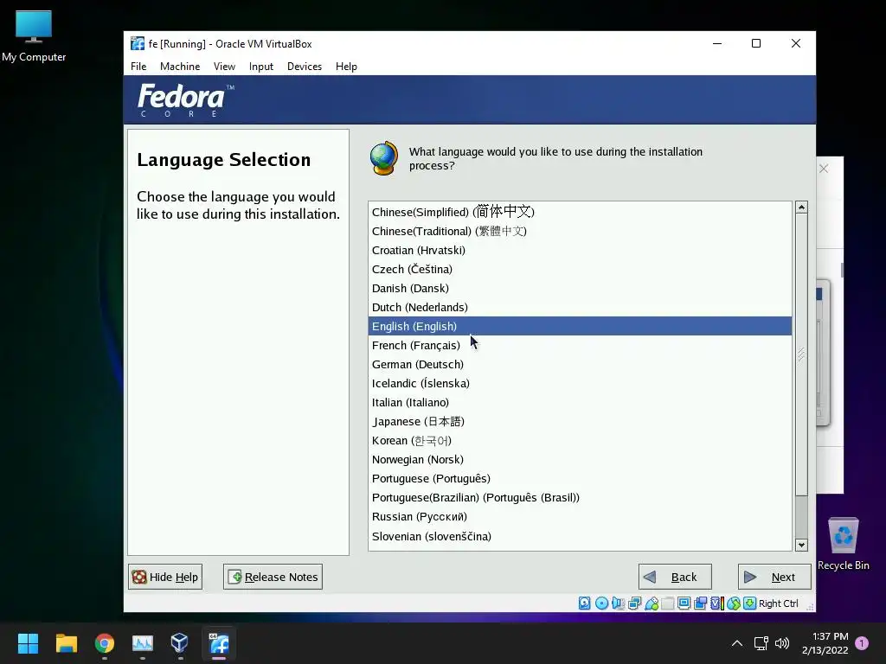Click the running Fedora VM taskbar icon
Image resolution: width=886 pixels, height=664 pixels.
coord(219,643)
